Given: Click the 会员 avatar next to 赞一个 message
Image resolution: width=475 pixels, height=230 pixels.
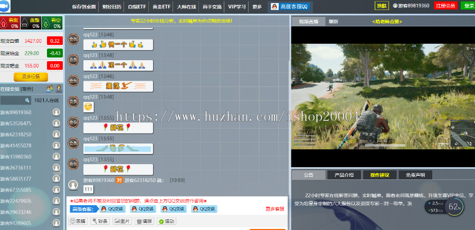Looking at the screenshot, I should [x=73, y=39].
